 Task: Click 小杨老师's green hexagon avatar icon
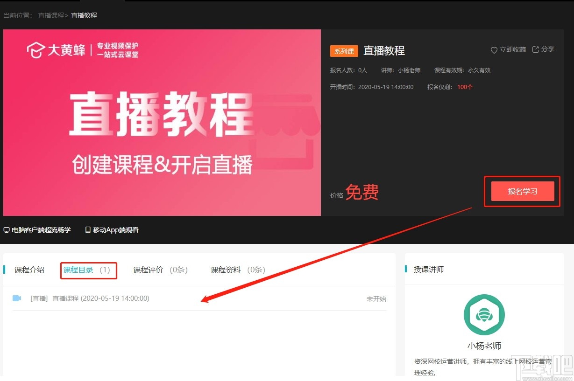483,315
